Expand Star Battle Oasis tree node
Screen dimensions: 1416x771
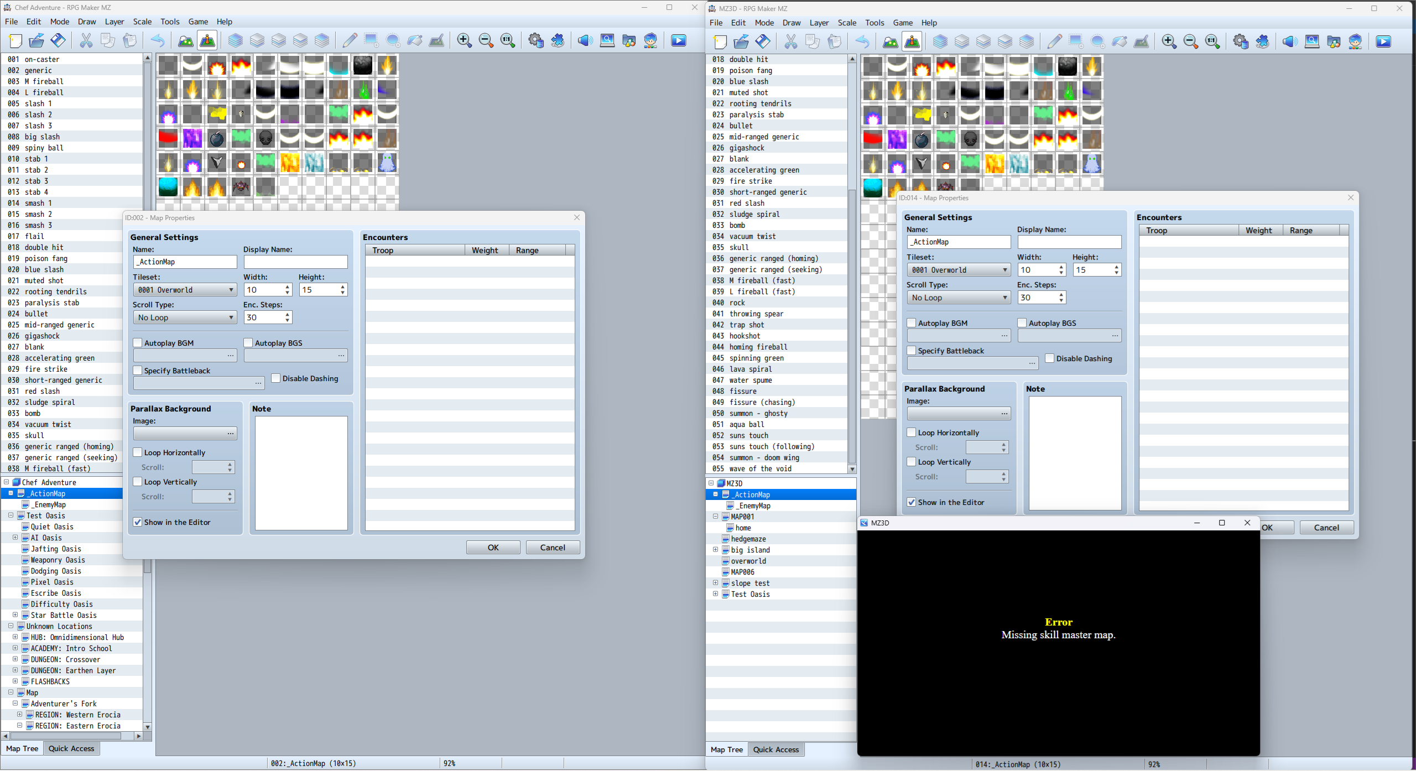click(x=15, y=614)
